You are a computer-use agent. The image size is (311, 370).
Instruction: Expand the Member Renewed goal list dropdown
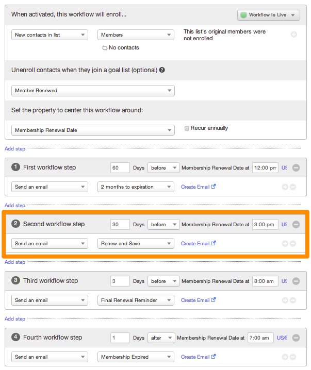[93, 91]
